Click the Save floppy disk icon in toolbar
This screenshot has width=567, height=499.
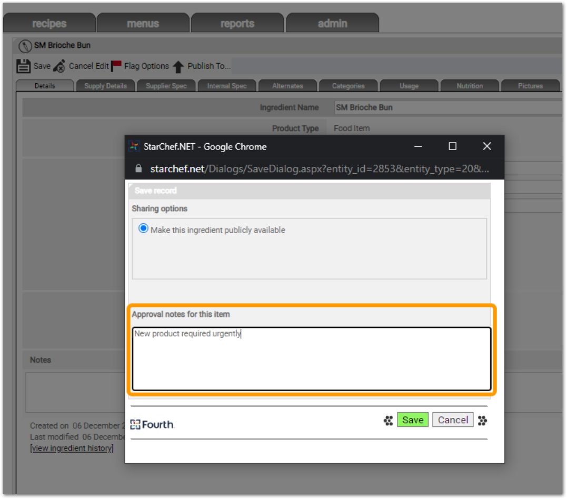24,66
